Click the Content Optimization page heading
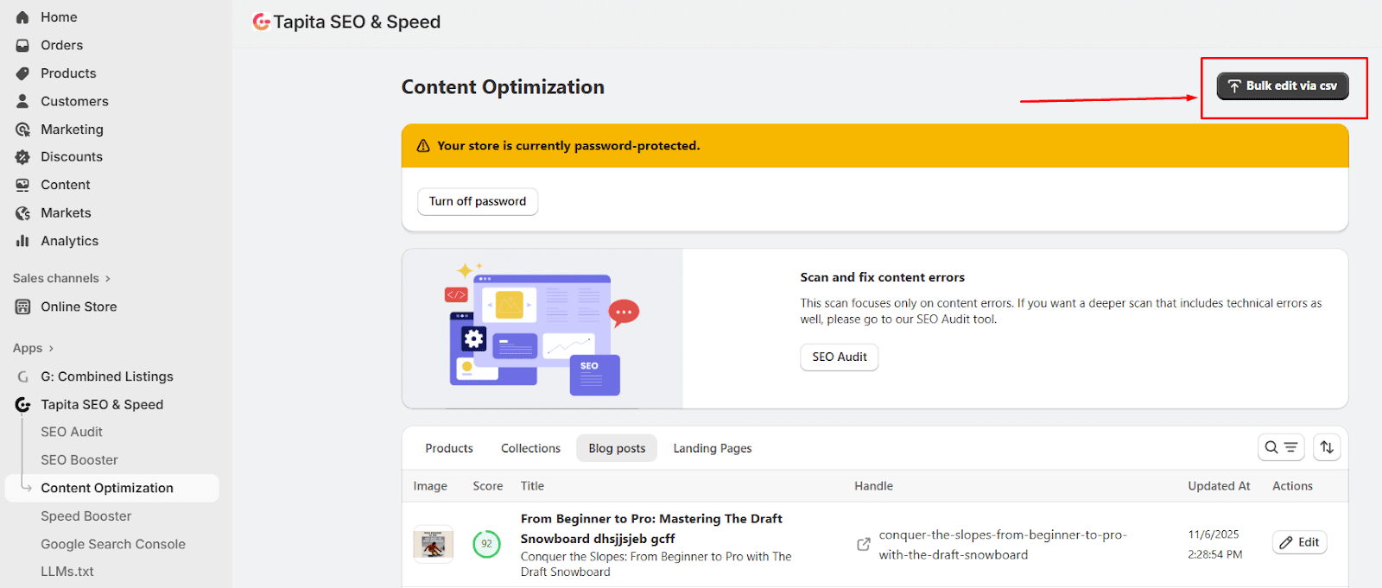Screen dimensions: 1382x588 click(x=503, y=87)
